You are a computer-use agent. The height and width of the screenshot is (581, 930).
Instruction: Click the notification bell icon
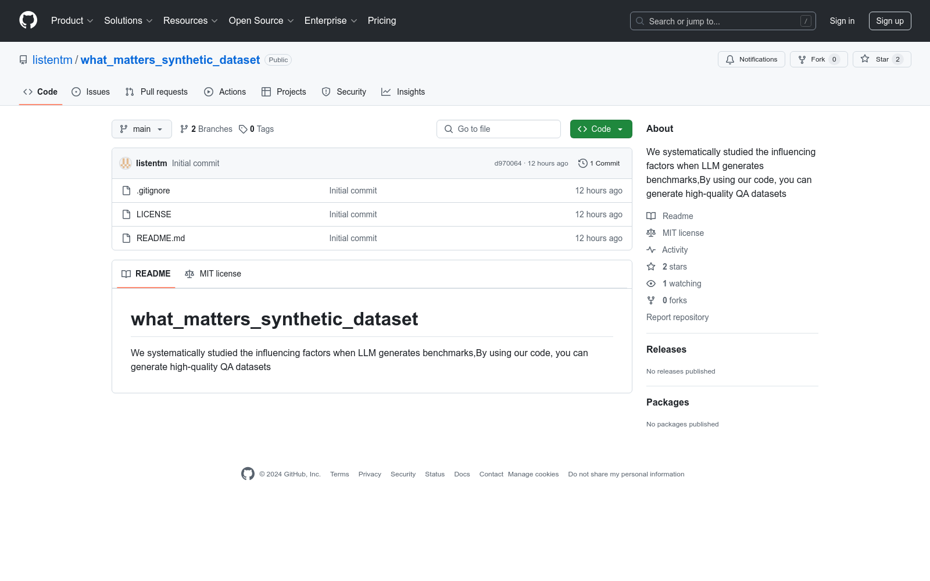point(730,59)
